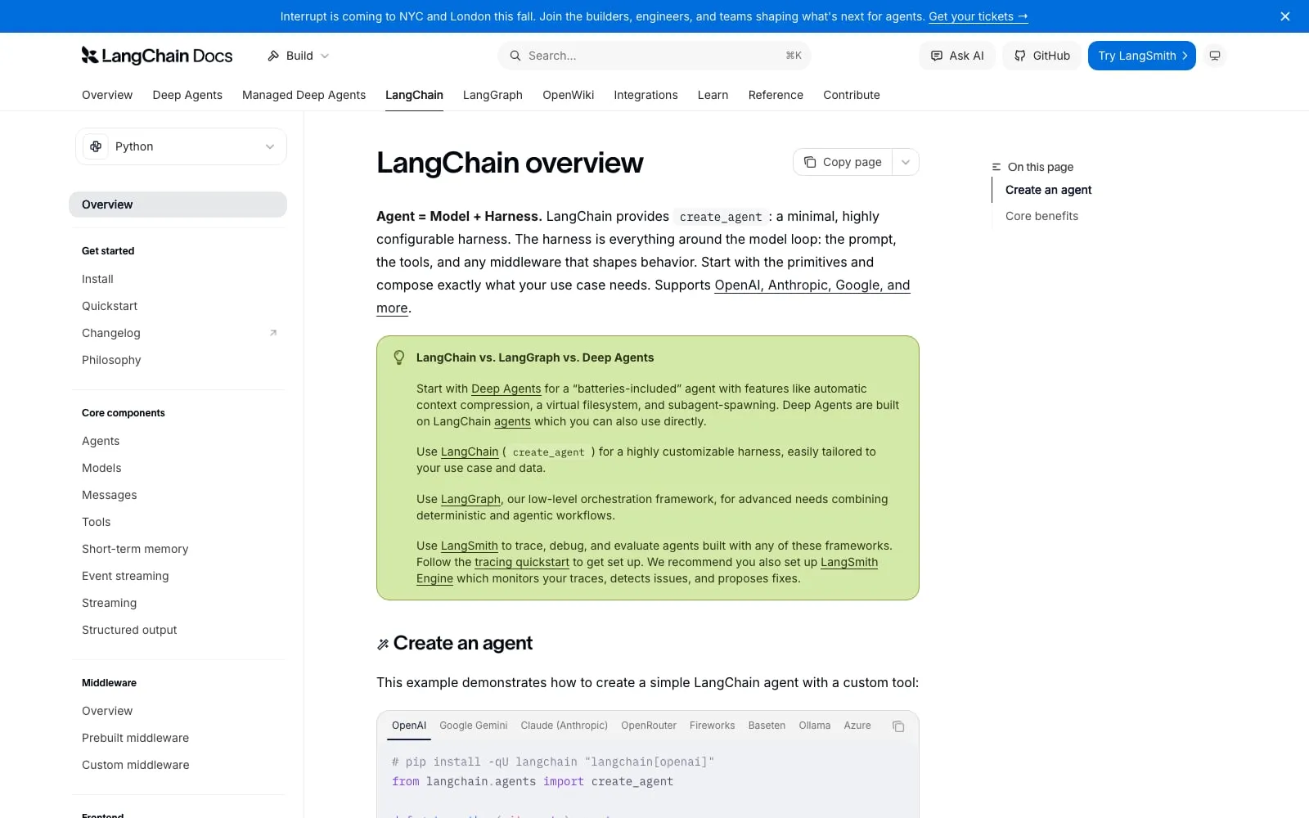
Task: Follow the Get your tickets link
Action: click(x=978, y=16)
